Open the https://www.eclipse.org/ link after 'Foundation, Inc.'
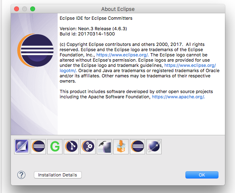Viewport: 235px width, 193px height. pyautogui.click(x=123, y=55)
